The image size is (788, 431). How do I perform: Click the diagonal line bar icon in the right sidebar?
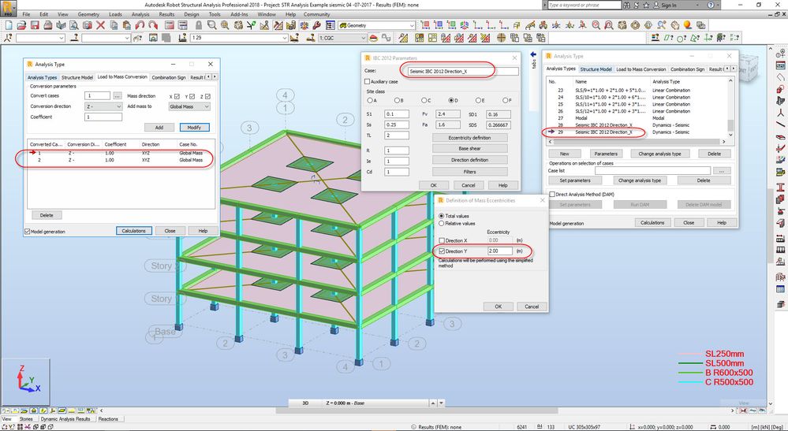tap(780, 124)
